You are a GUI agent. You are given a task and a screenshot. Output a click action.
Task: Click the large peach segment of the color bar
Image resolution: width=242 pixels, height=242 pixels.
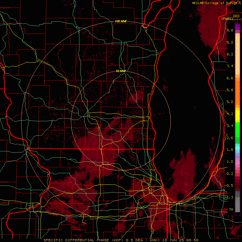coord(237,55)
